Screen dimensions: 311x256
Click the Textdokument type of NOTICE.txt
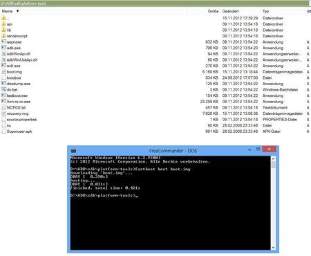(x=275, y=107)
